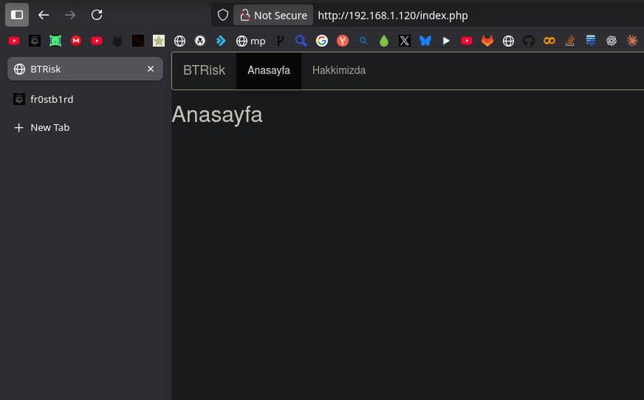This screenshot has height=400, width=644.
Task: Open the Stack Overflow bookmark
Action: point(569,41)
